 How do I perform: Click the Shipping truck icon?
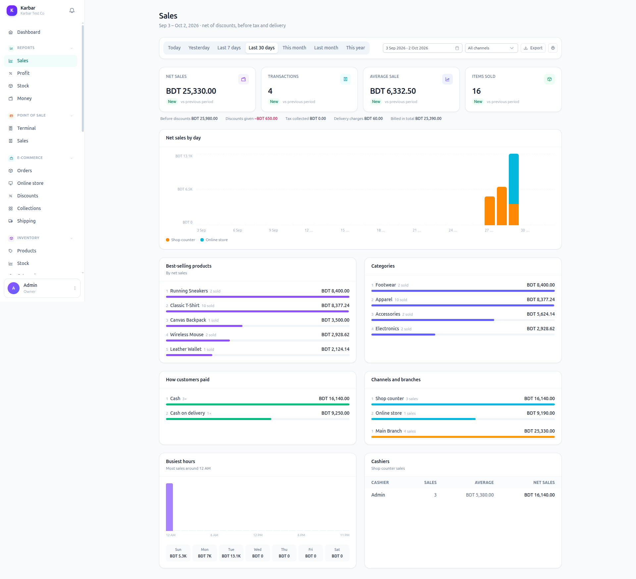(11, 221)
